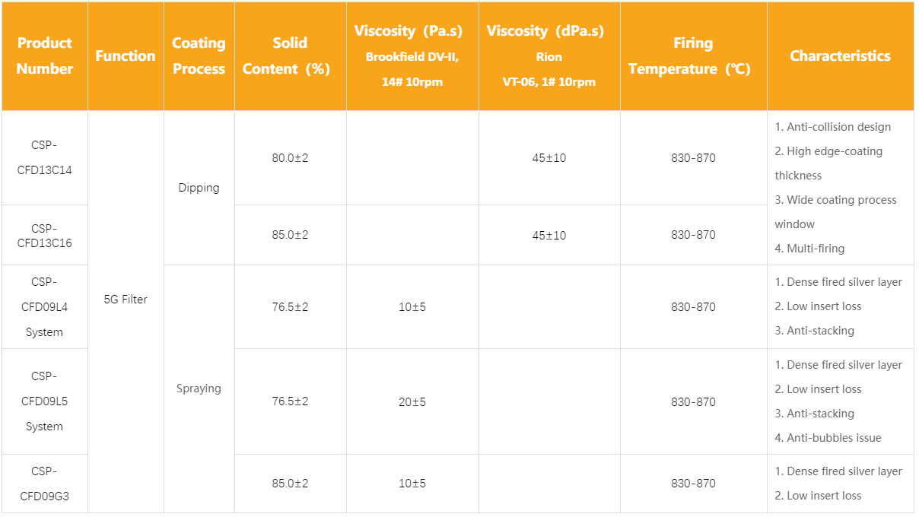Click the Characteristics column header
919x517 pixels.
click(840, 56)
